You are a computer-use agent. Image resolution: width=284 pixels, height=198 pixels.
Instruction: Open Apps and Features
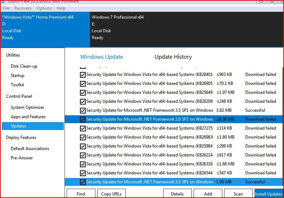28,117
